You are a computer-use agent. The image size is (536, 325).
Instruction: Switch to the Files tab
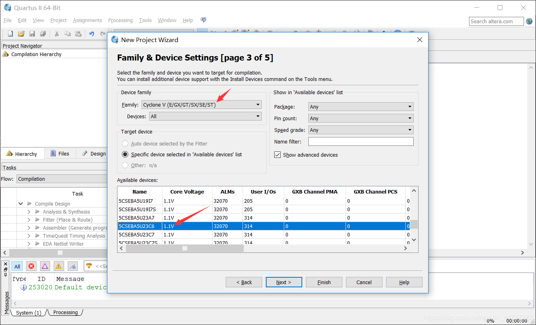coord(59,153)
